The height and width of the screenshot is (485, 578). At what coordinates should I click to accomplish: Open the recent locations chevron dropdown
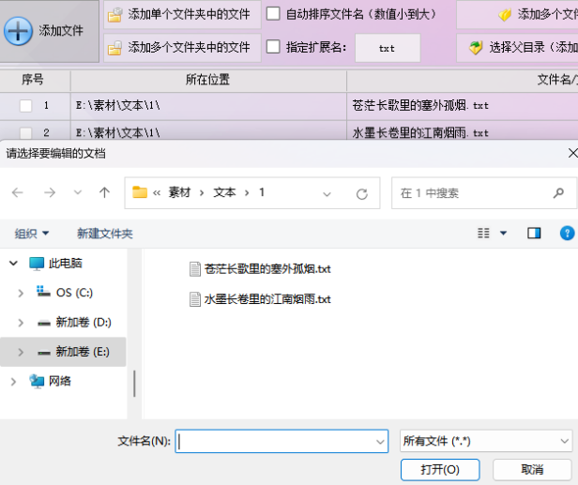pos(77,192)
